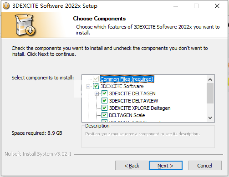Select the Common Files (required) item

(x=127, y=79)
